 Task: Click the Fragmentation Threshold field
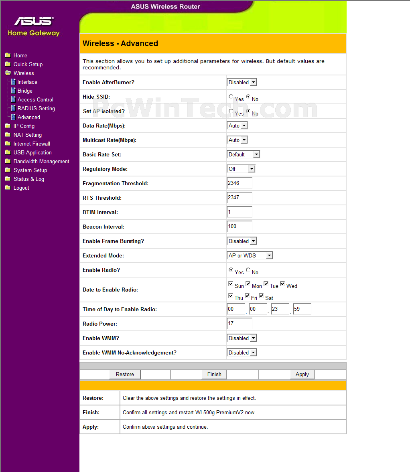pyautogui.click(x=240, y=183)
